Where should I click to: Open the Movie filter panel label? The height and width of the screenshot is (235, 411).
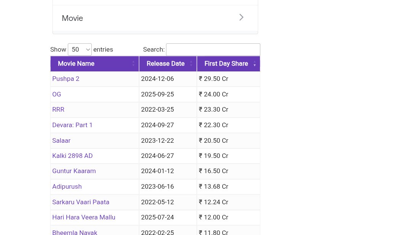(x=72, y=18)
